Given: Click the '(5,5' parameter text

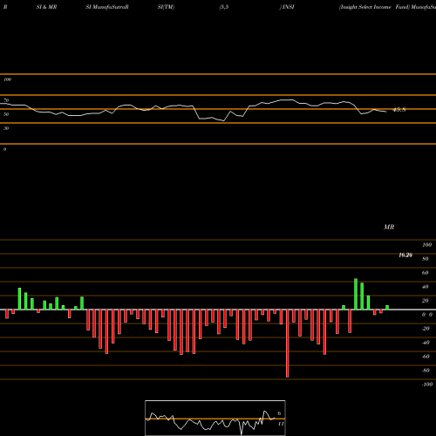Looking at the screenshot, I should [x=224, y=7].
